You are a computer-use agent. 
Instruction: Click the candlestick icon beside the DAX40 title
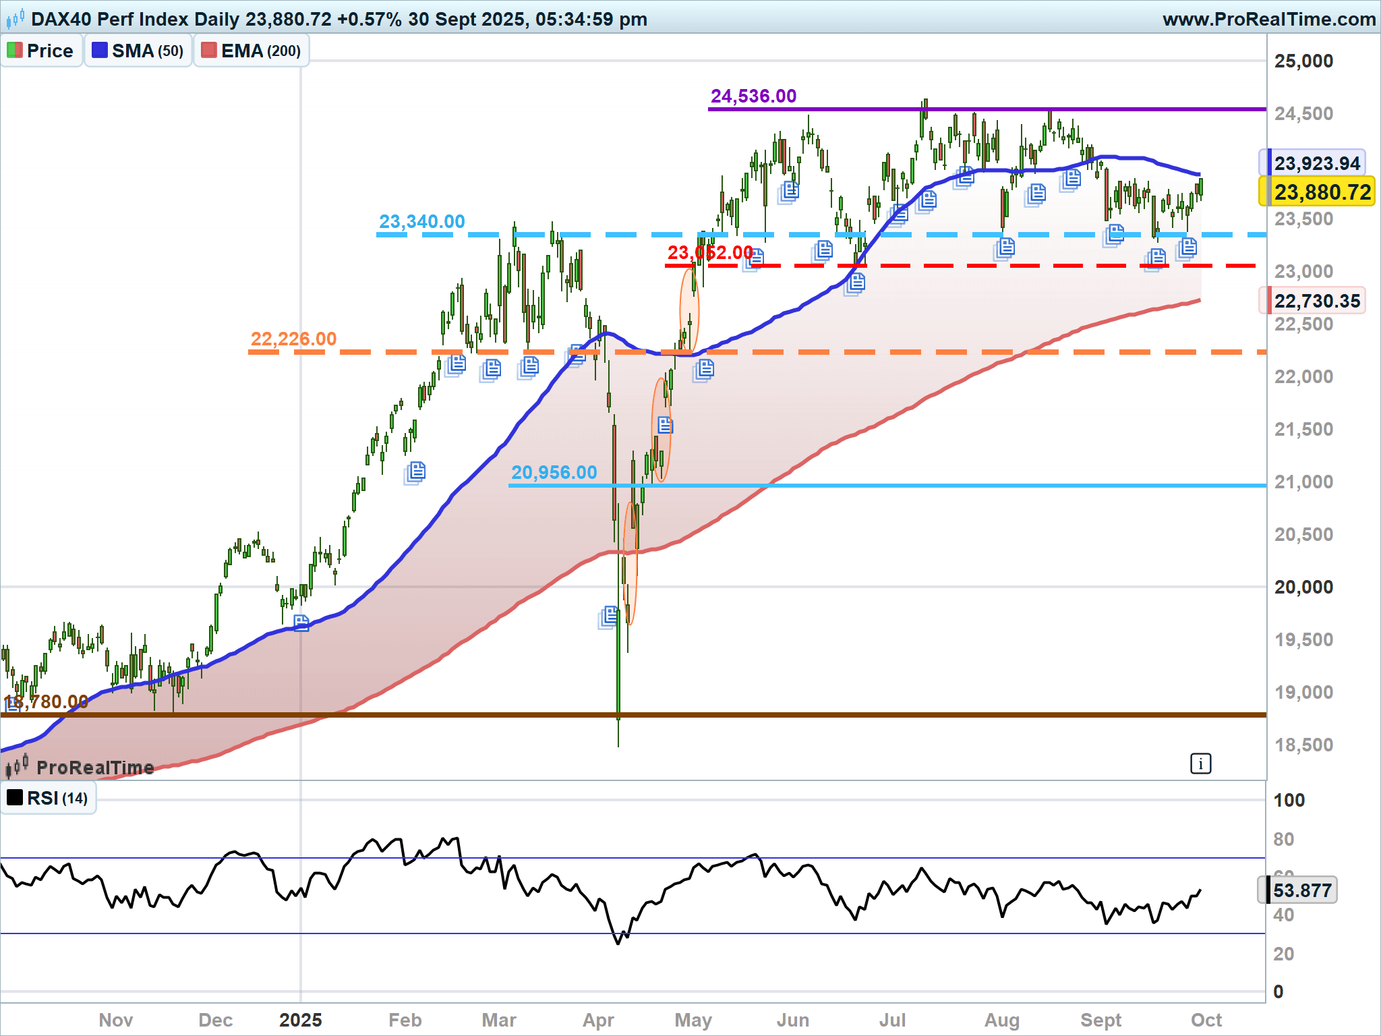pos(15,18)
